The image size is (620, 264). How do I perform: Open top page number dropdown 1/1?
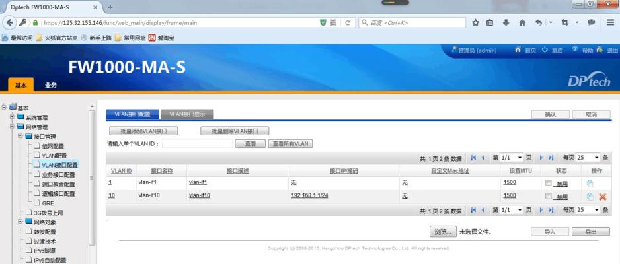(x=512, y=158)
